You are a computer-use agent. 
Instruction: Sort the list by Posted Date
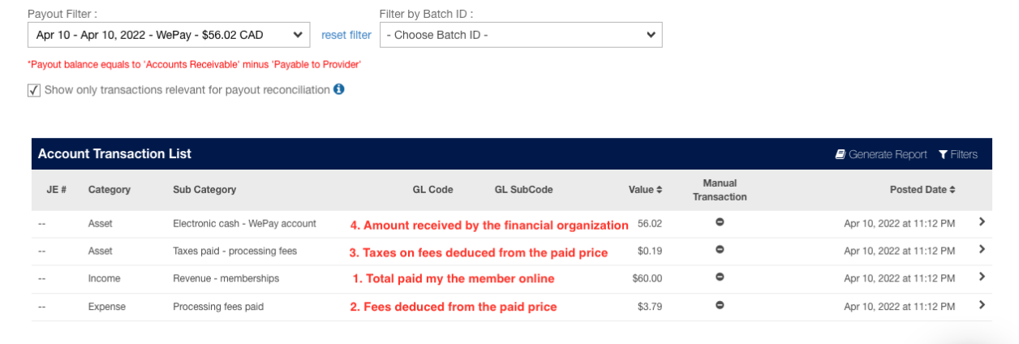pos(922,190)
